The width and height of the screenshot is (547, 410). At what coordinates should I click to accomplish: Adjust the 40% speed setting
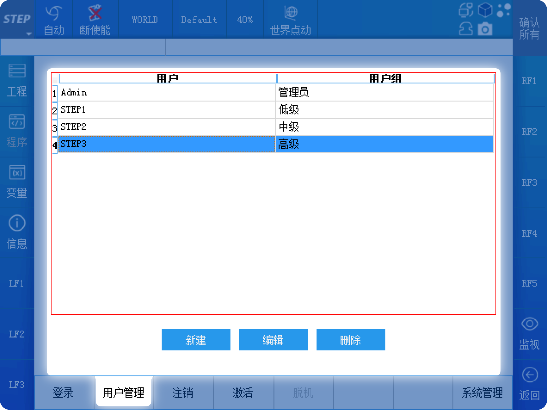pyautogui.click(x=245, y=20)
